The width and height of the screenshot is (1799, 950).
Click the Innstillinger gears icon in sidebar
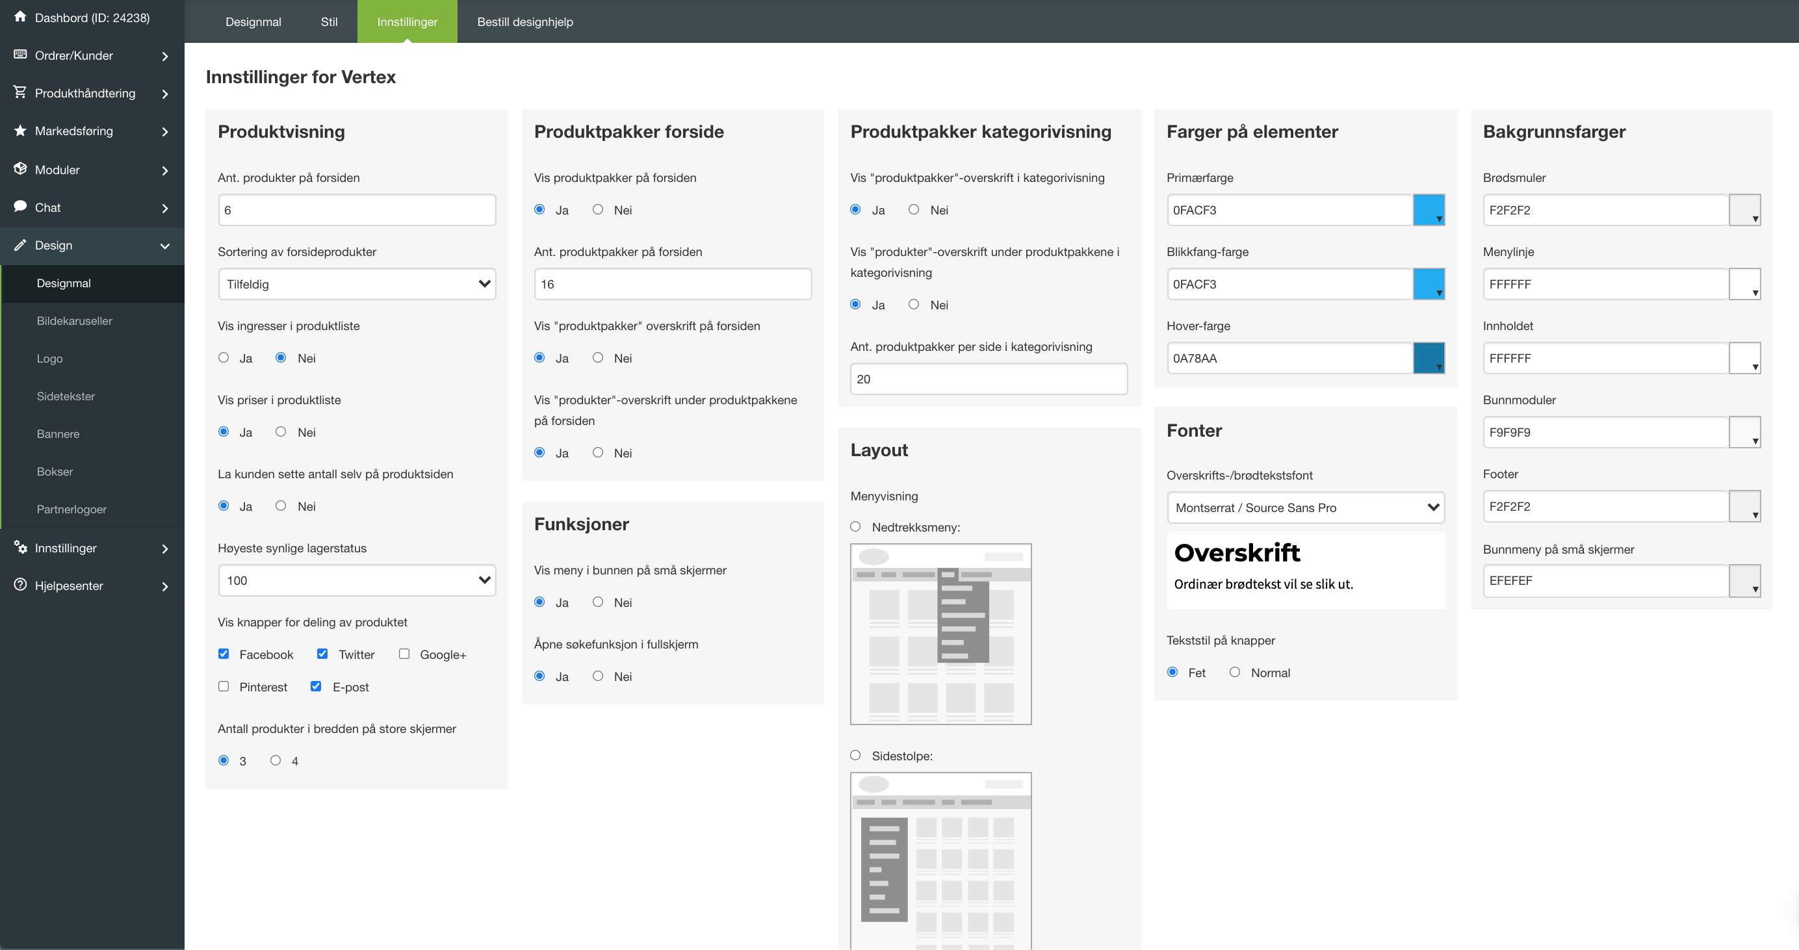[x=20, y=547]
